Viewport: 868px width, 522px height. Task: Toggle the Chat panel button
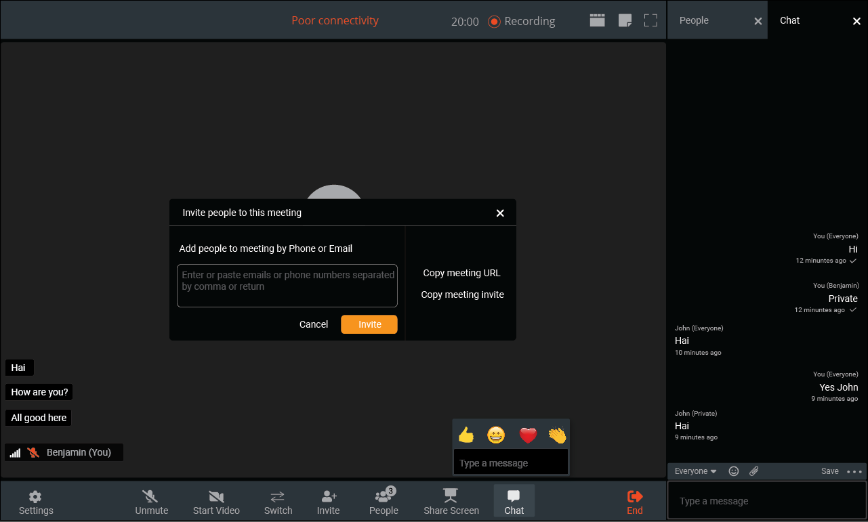point(514,502)
